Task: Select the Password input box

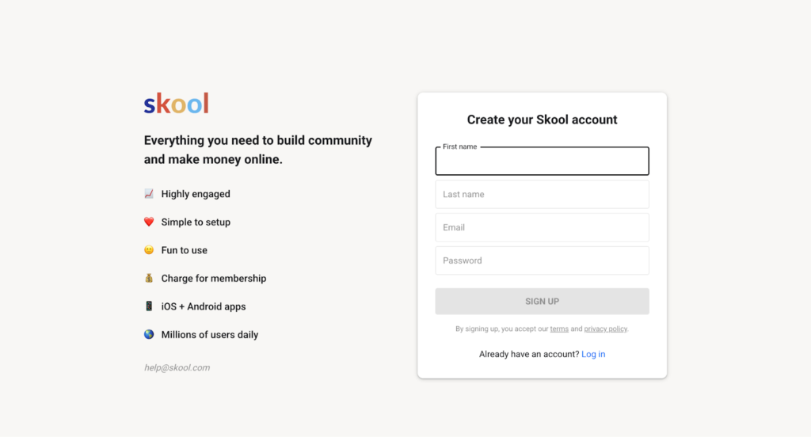Action: pyautogui.click(x=542, y=260)
